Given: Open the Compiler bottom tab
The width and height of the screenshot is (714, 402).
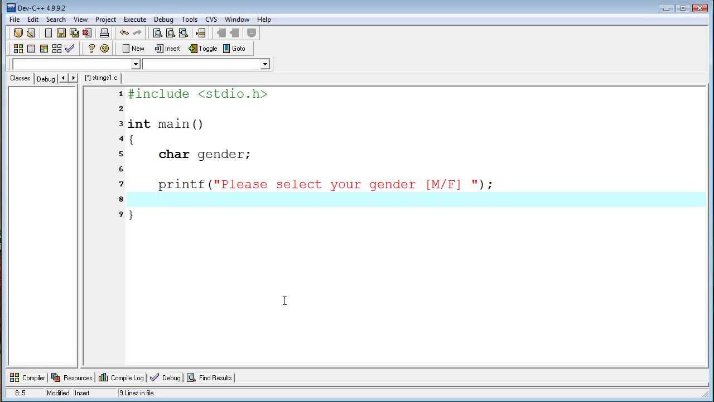Looking at the screenshot, I should [27, 378].
